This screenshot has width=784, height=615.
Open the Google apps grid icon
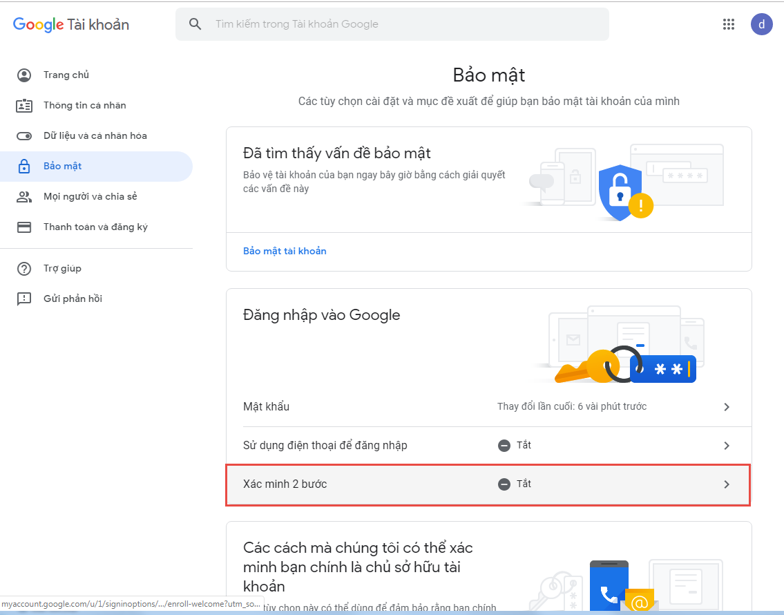pyautogui.click(x=728, y=24)
